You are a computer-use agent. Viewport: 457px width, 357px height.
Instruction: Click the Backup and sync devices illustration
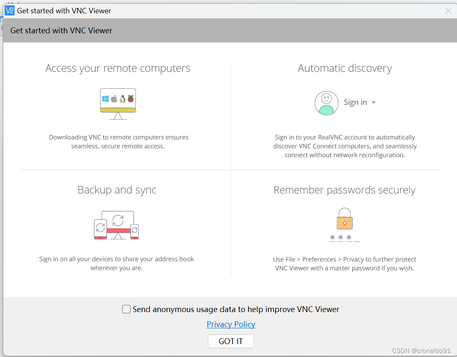116,225
